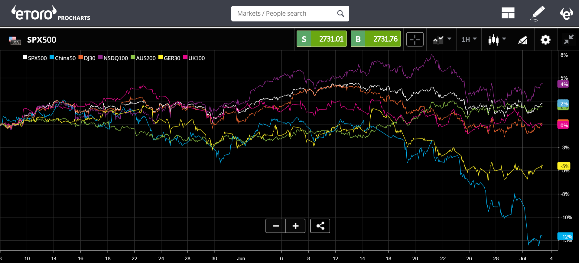Zoom in with the plus button
The width and height of the screenshot is (579, 263).
click(295, 226)
